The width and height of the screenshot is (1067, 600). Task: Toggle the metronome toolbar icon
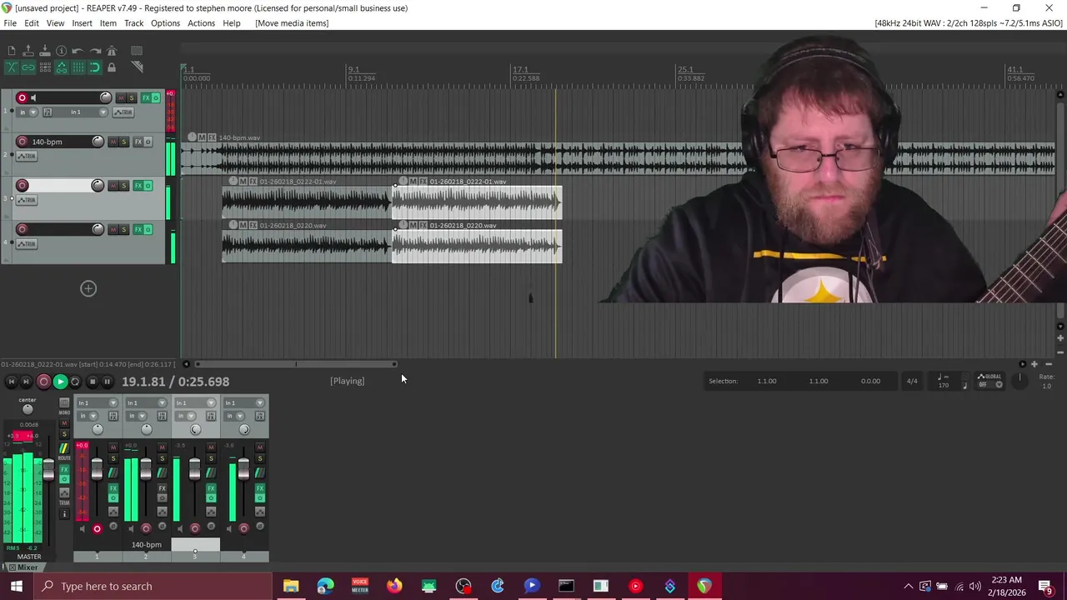pos(112,51)
